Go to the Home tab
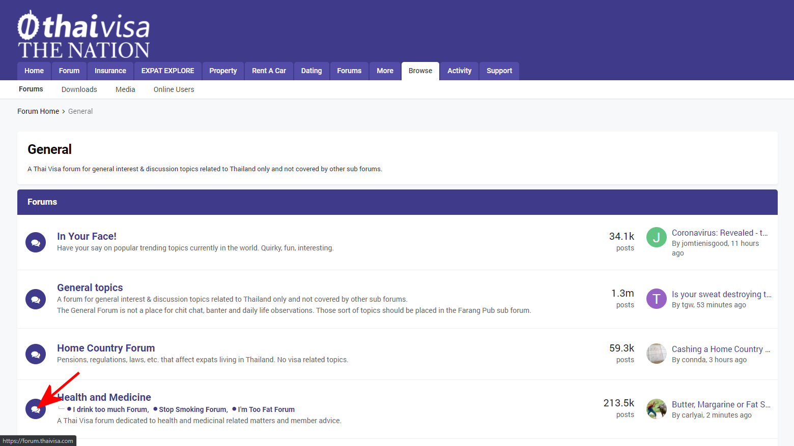This screenshot has height=446, width=794. 34,71
